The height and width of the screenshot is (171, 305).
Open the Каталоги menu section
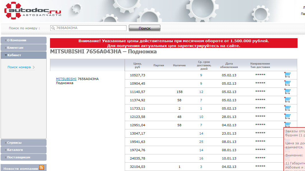click(24, 150)
